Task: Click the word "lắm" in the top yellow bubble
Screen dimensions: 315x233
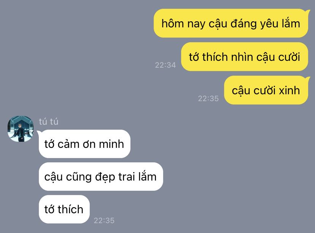Action: point(291,23)
